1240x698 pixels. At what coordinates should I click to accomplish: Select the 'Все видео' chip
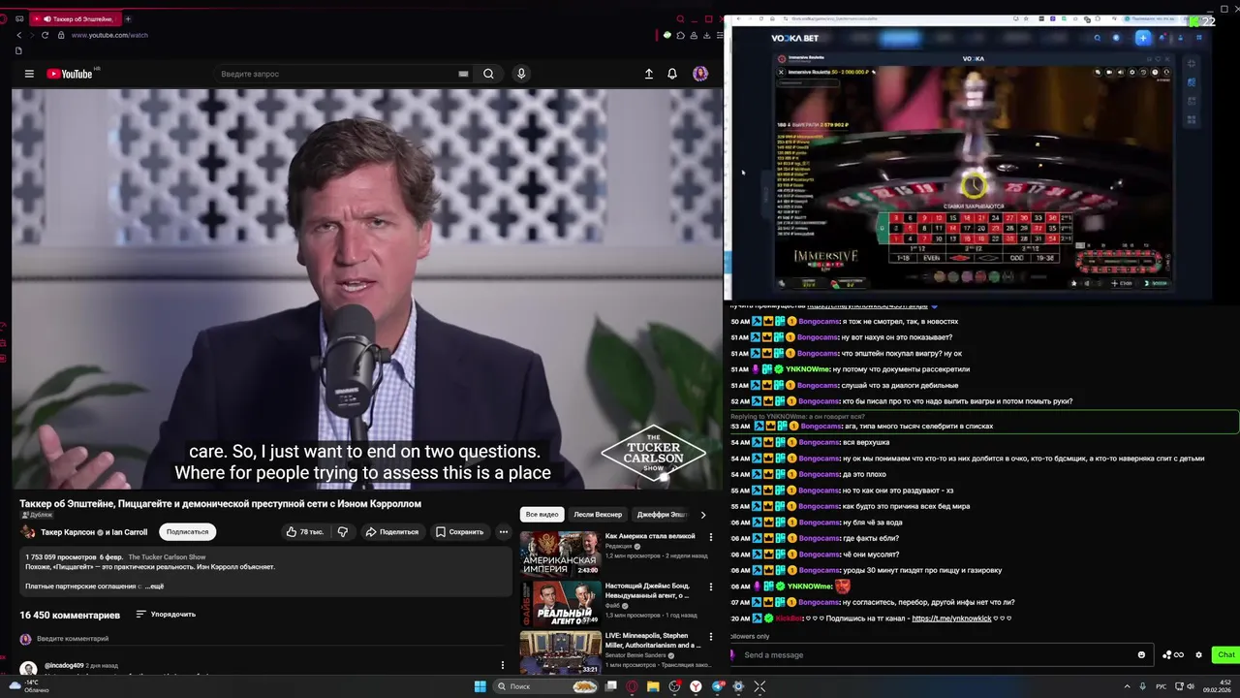pyautogui.click(x=542, y=515)
